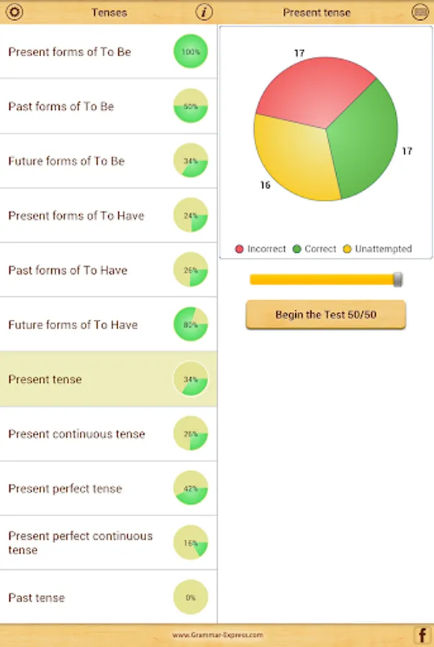Click the Facebook icon in footer

pos(422,635)
